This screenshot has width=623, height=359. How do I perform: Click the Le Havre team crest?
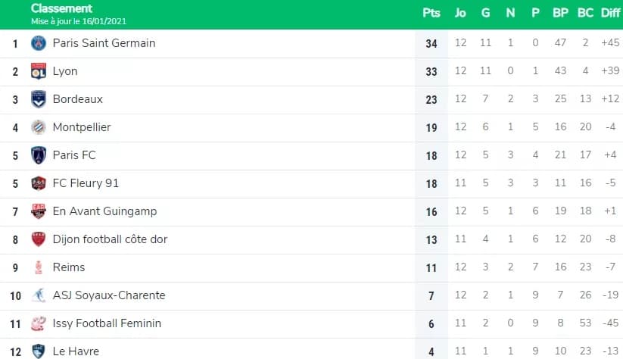point(39,351)
